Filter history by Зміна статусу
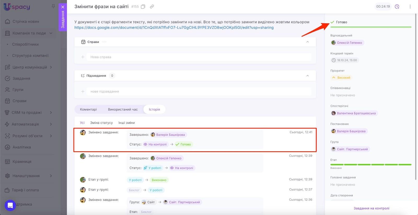The image size is (418, 215). [x=101, y=123]
